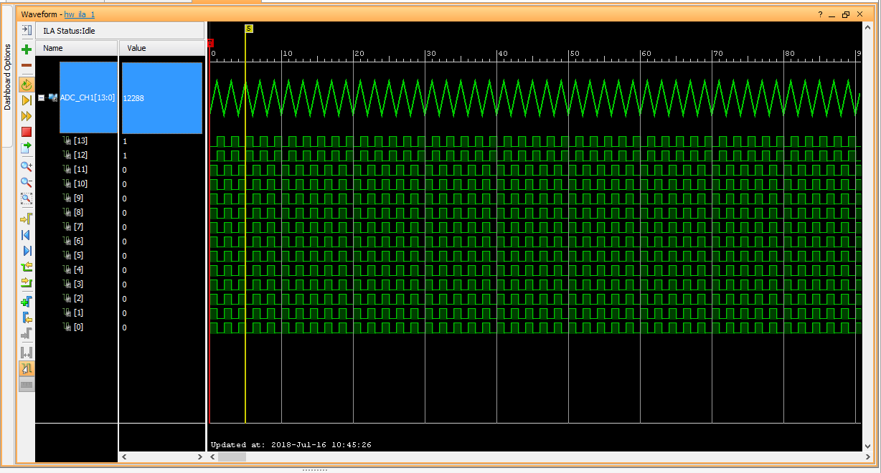Zoom fit the full waveform
Viewport: 881px width, 473px height.
click(x=27, y=199)
